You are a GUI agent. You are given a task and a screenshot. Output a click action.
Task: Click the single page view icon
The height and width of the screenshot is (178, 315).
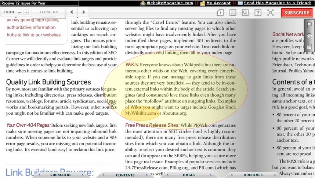220,13
